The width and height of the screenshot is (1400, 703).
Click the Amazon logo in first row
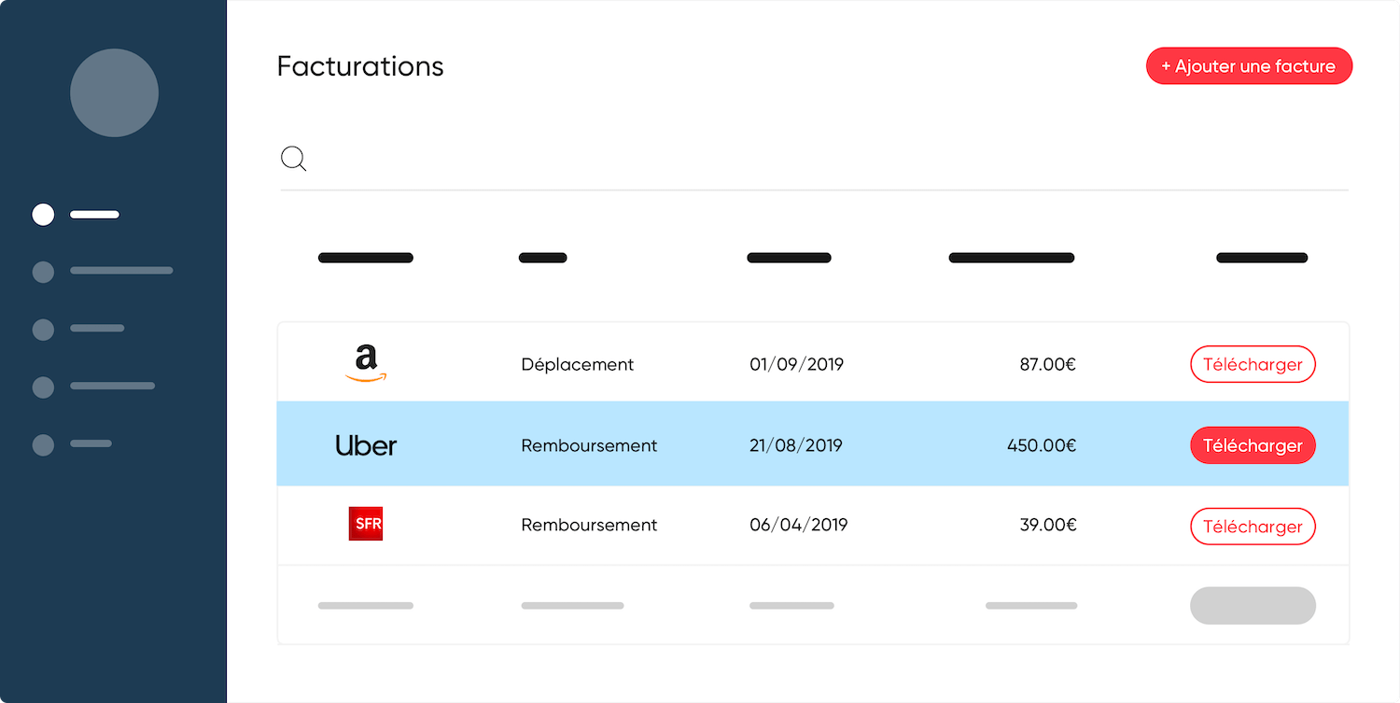(x=366, y=363)
